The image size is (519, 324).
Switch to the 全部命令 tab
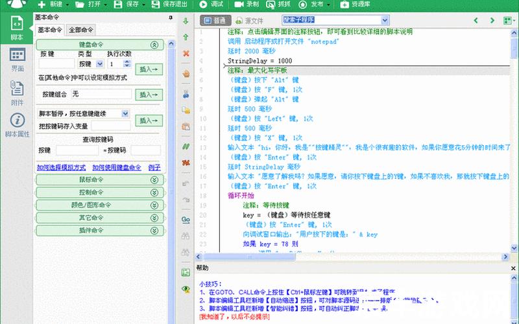(x=80, y=30)
